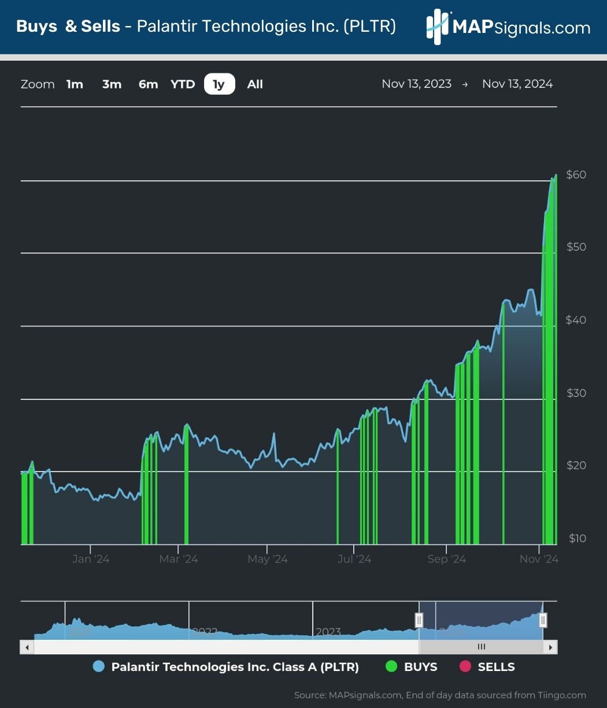
Task: Toggle the SELLS series legend item
Action: pos(487,667)
